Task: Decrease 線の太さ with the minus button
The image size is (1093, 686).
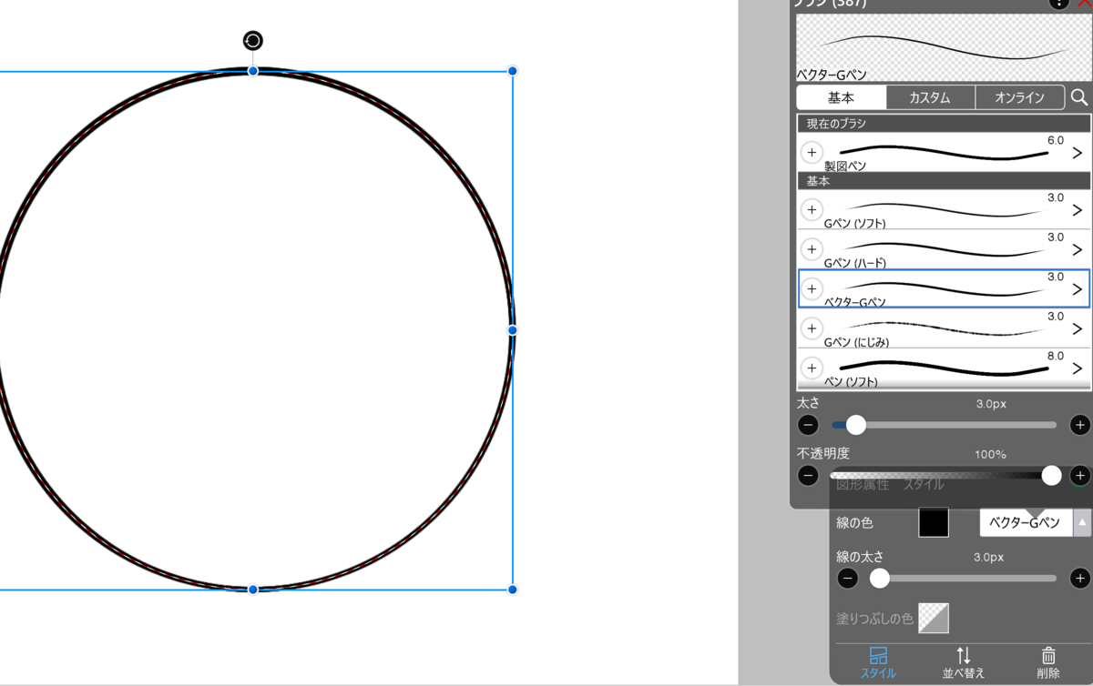Action: (848, 578)
